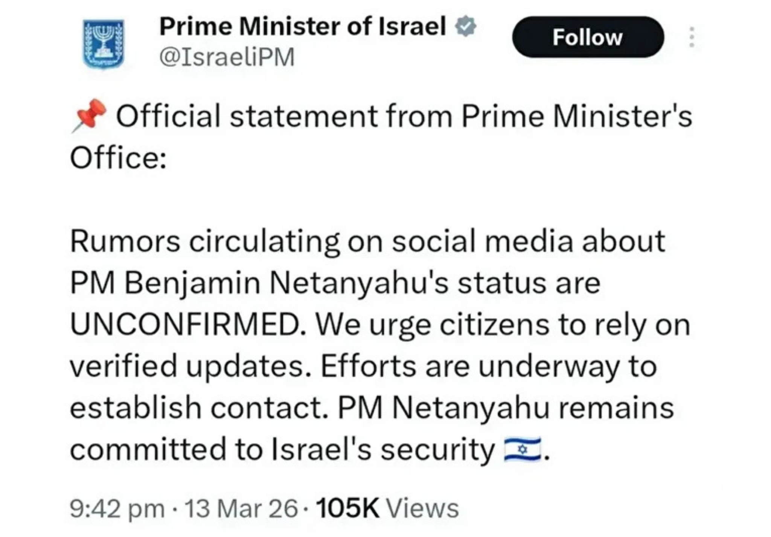Screen dimensions: 771x537
Task: Click the @IsraeliPM handle
Action: pyautogui.click(x=227, y=57)
